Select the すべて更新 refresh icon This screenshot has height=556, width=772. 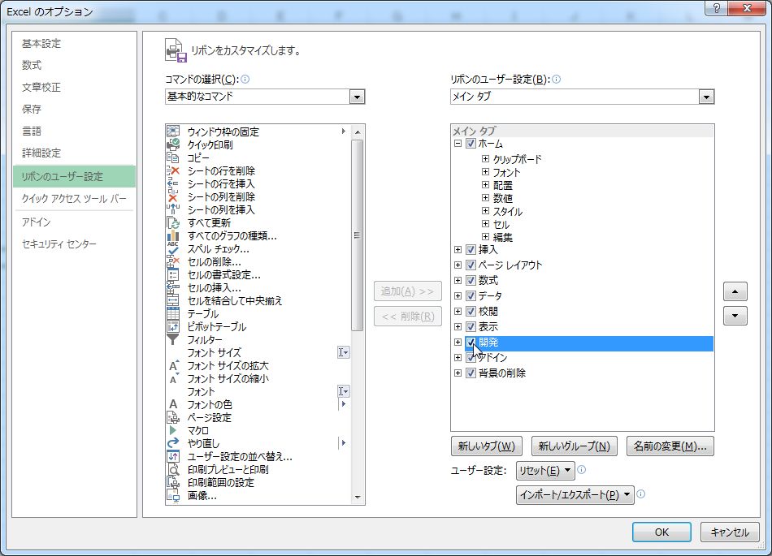173,222
